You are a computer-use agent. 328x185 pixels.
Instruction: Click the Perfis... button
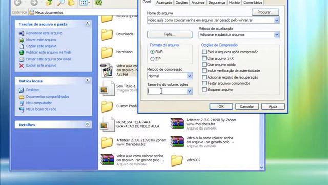click(170, 34)
